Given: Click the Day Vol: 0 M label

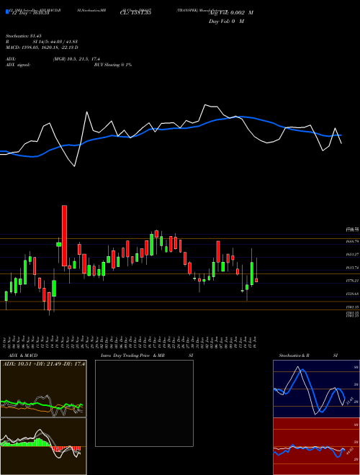Looking at the screenshot, I should 226,21.
